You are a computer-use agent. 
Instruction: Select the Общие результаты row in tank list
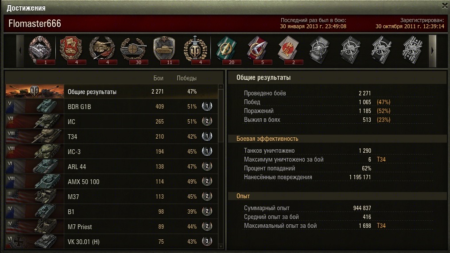111,91
